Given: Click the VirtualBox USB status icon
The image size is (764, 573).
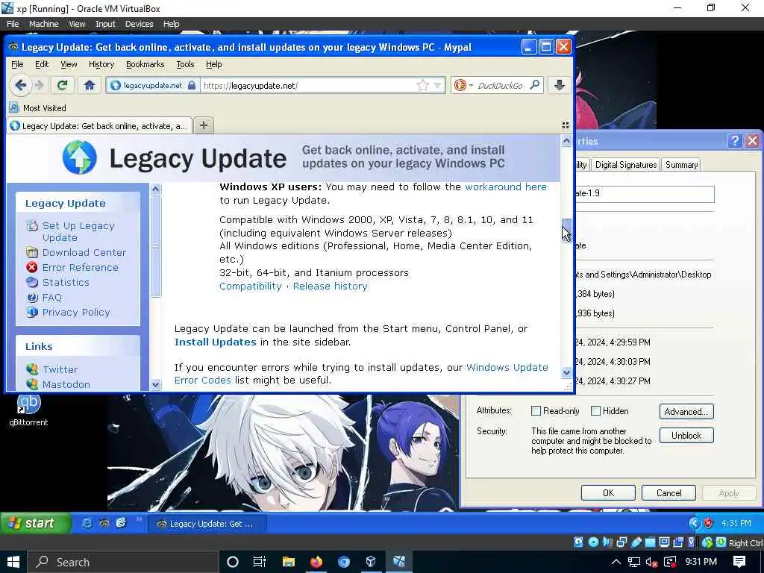Looking at the screenshot, I should point(636,542).
